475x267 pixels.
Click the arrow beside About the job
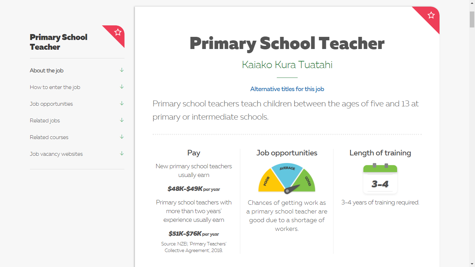click(x=122, y=70)
